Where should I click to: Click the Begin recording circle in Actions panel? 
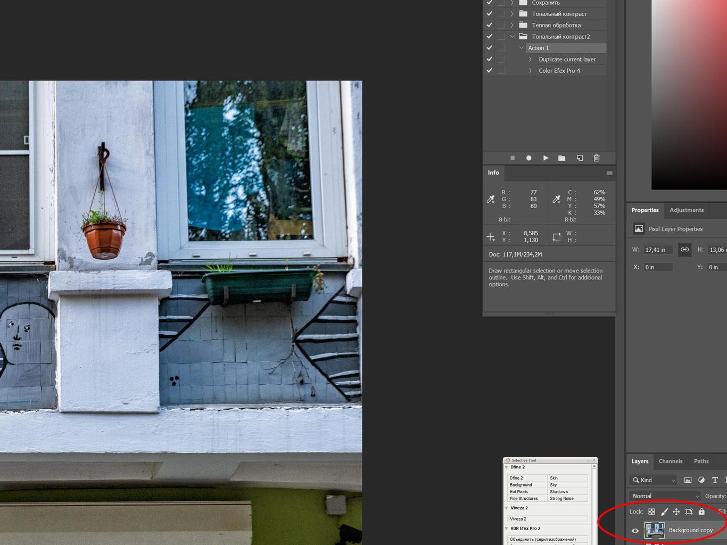(x=528, y=158)
